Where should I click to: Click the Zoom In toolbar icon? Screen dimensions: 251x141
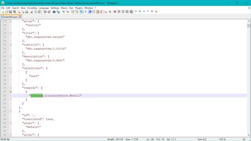click(64, 12)
